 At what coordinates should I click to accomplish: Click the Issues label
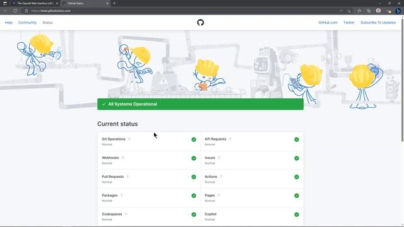(x=210, y=158)
